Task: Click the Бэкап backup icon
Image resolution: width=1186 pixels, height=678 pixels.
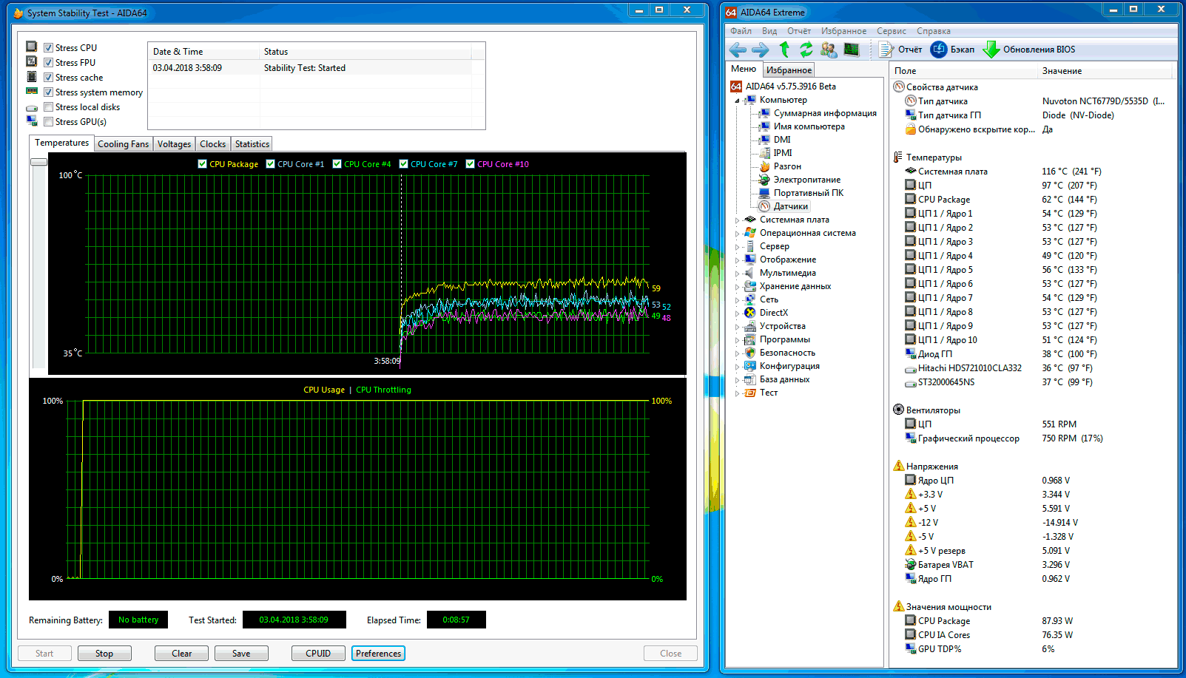Action: [x=939, y=50]
